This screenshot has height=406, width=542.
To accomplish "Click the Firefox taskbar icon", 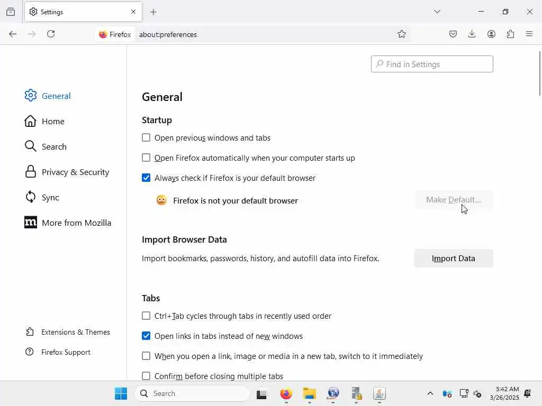I will click(x=286, y=393).
